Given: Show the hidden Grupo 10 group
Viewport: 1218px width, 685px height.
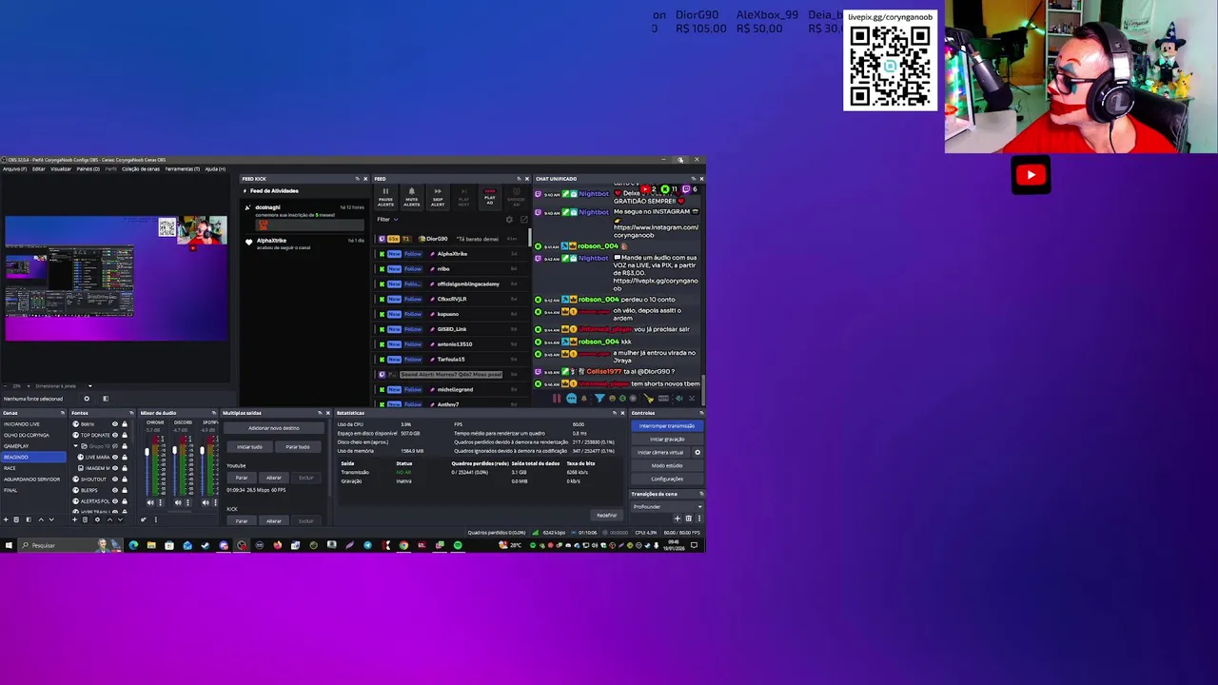Looking at the screenshot, I should (115, 446).
